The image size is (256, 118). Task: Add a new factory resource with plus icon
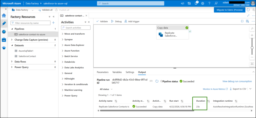[x=53, y=23]
